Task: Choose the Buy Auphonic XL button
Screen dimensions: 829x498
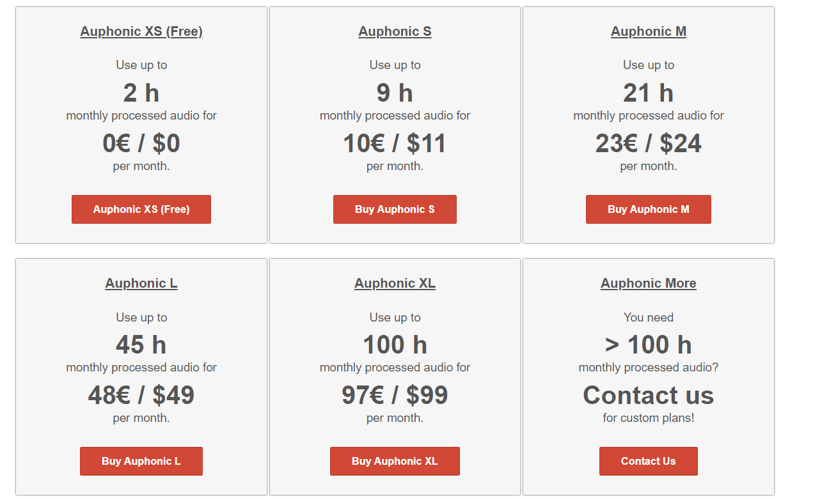Action: (395, 461)
